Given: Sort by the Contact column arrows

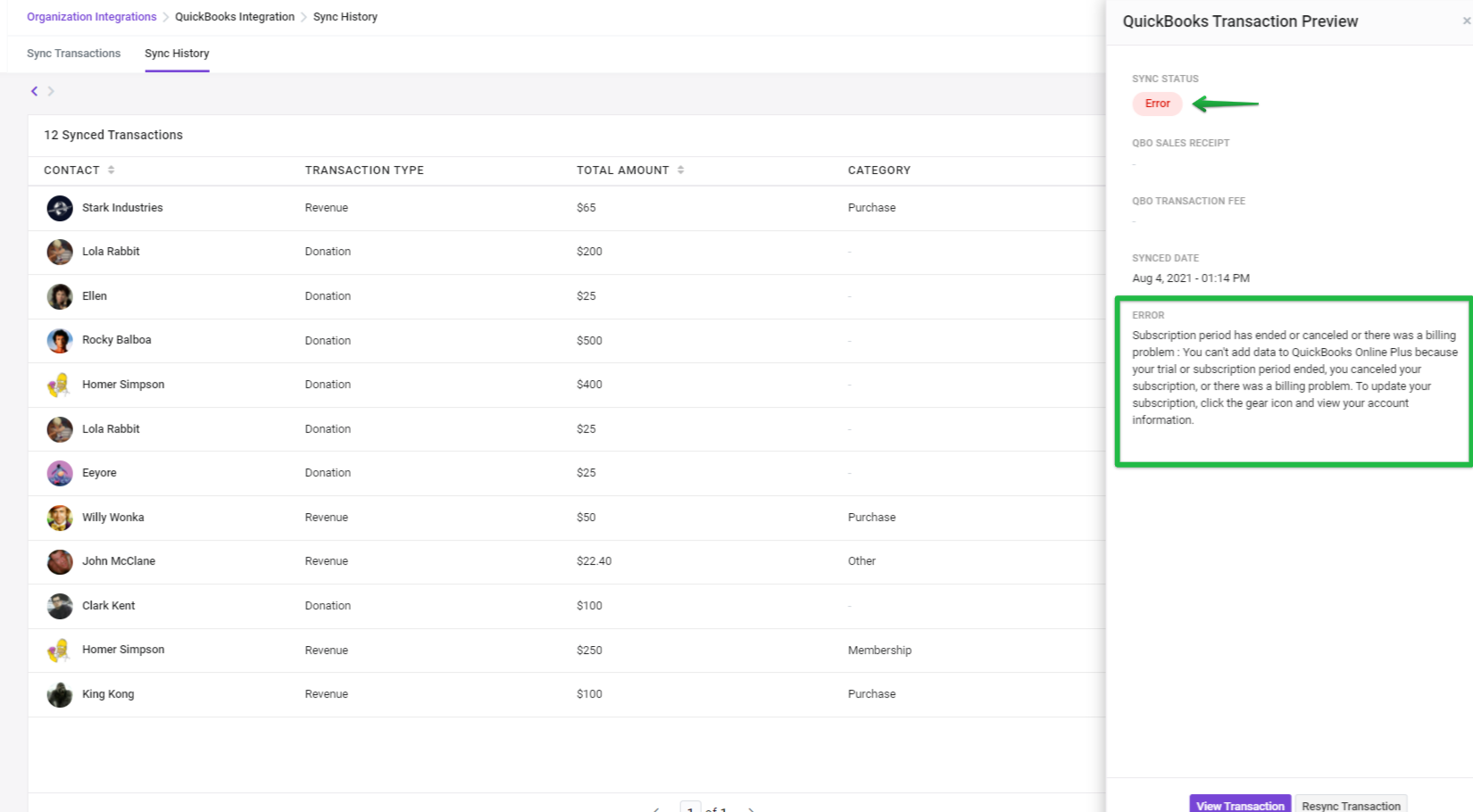Looking at the screenshot, I should pos(111,170).
